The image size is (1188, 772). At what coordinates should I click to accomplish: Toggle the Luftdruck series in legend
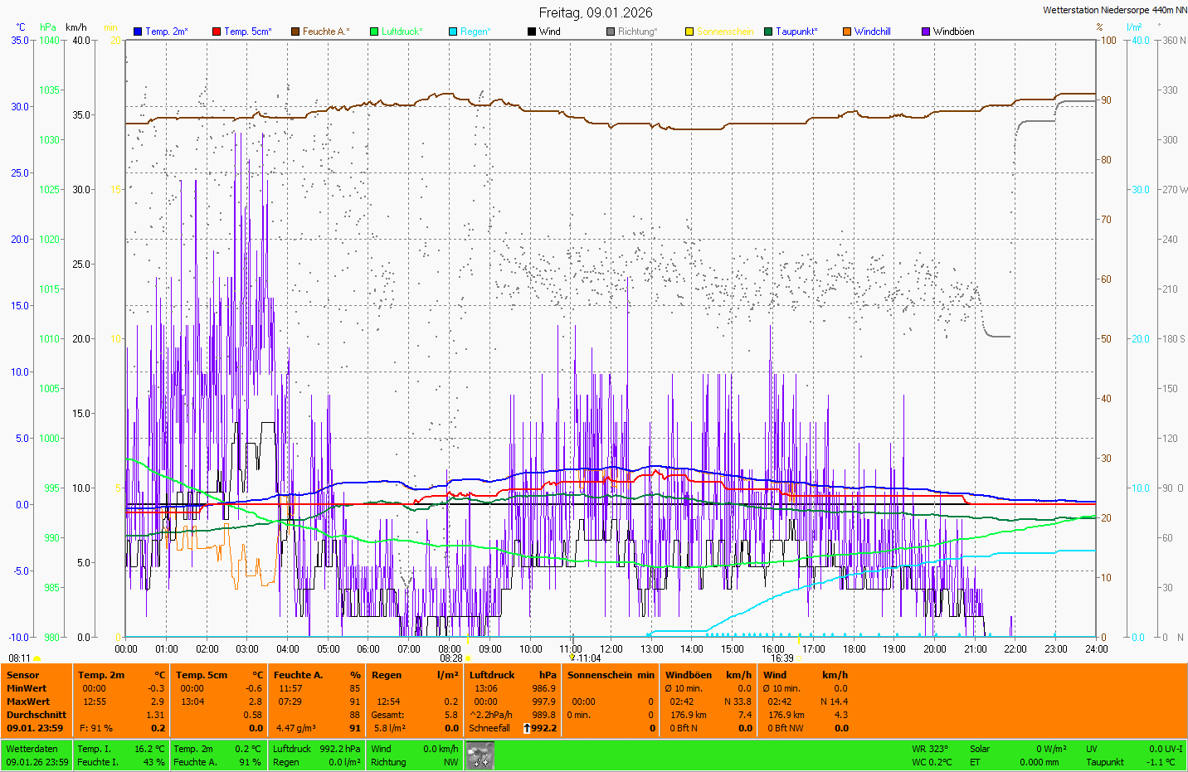(x=402, y=32)
